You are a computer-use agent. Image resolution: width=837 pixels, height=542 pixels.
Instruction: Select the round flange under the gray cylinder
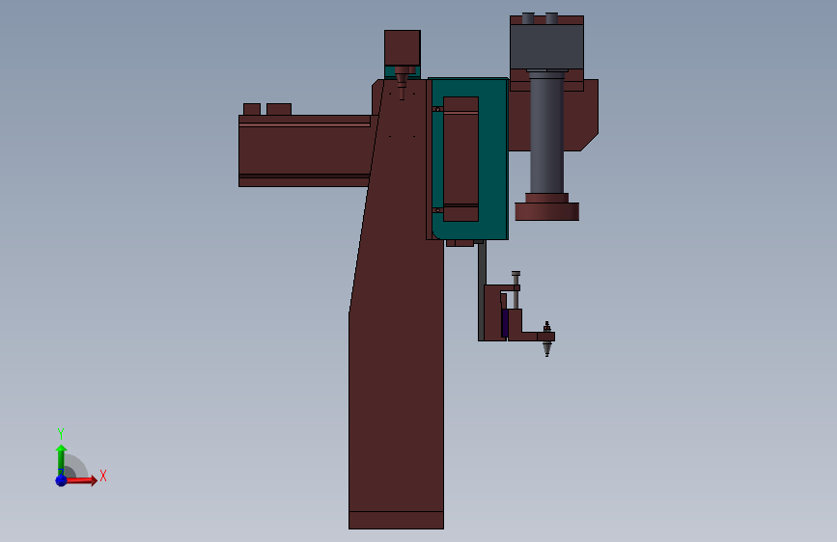click(x=547, y=211)
